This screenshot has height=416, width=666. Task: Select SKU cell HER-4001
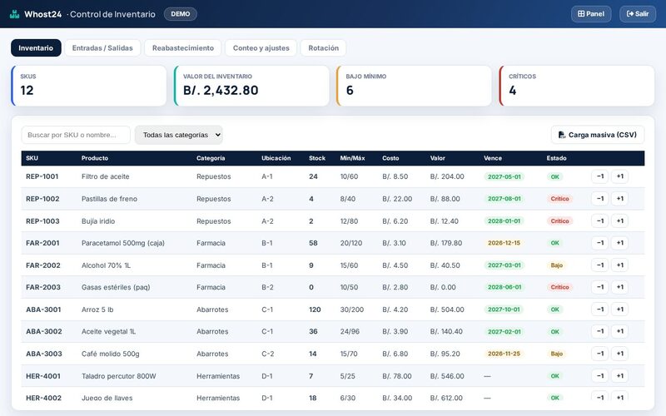click(x=43, y=376)
